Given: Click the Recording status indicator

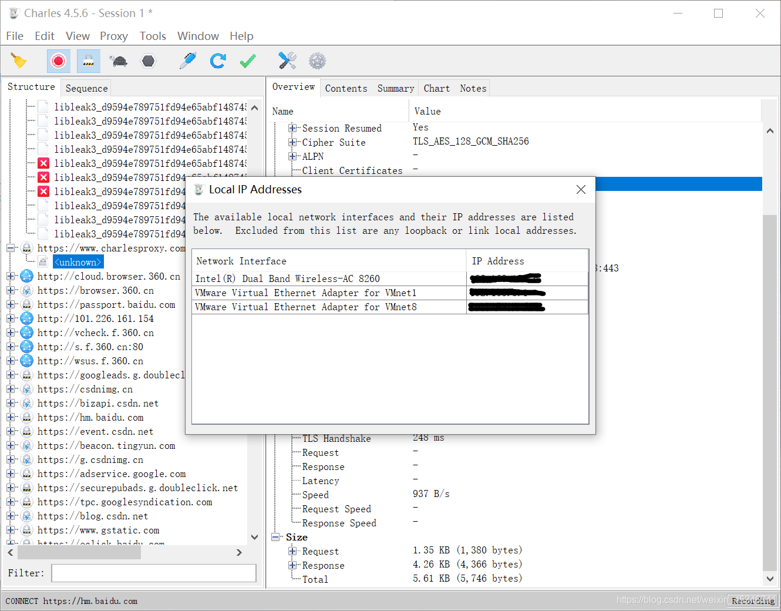Looking at the screenshot, I should point(753,601).
